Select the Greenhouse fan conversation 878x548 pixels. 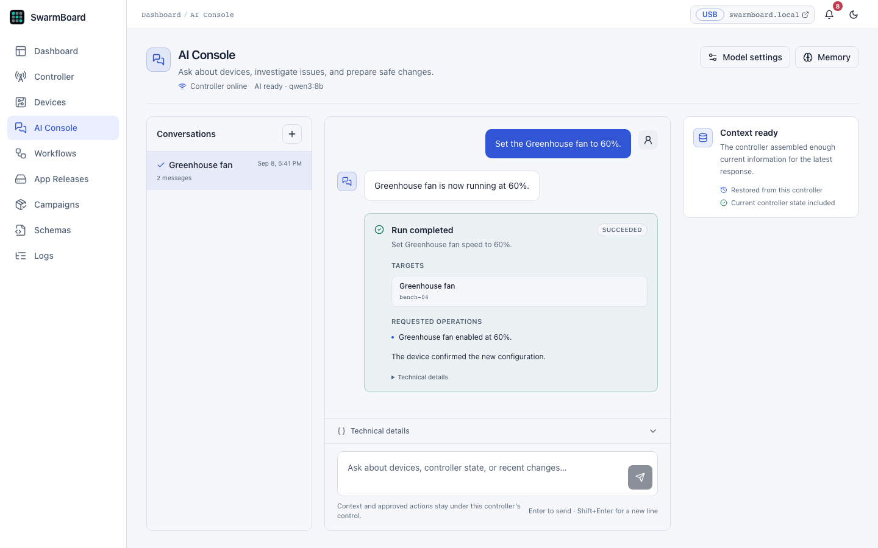coord(229,170)
